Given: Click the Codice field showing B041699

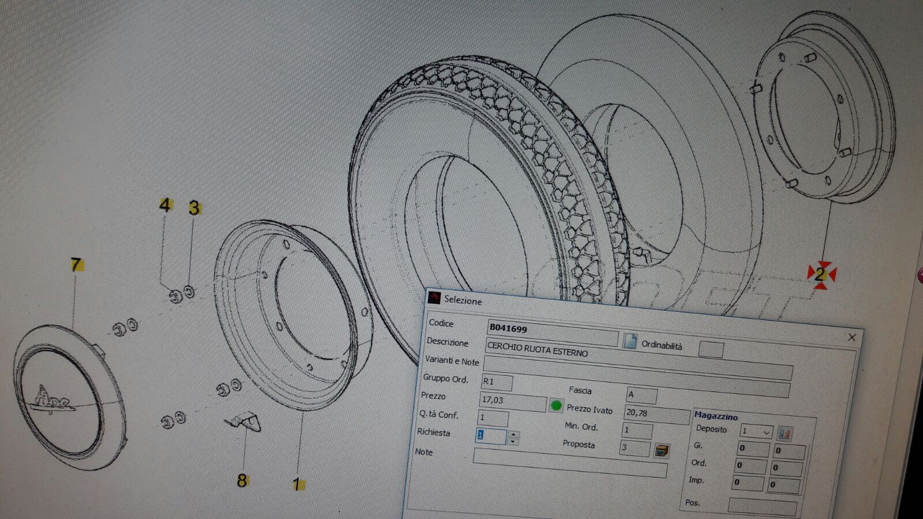Looking at the screenshot, I should coord(551,331).
